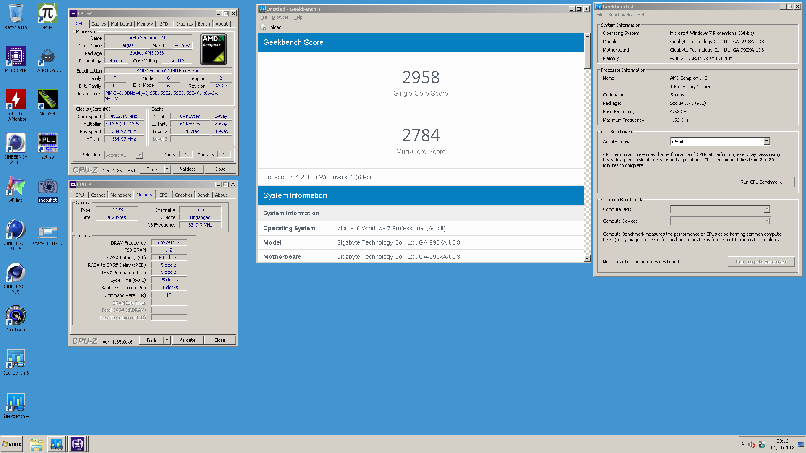The height and width of the screenshot is (453, 806).
Task: Launch CINEBENCH R11.5 desktop icon
Action: click(16, 235)
